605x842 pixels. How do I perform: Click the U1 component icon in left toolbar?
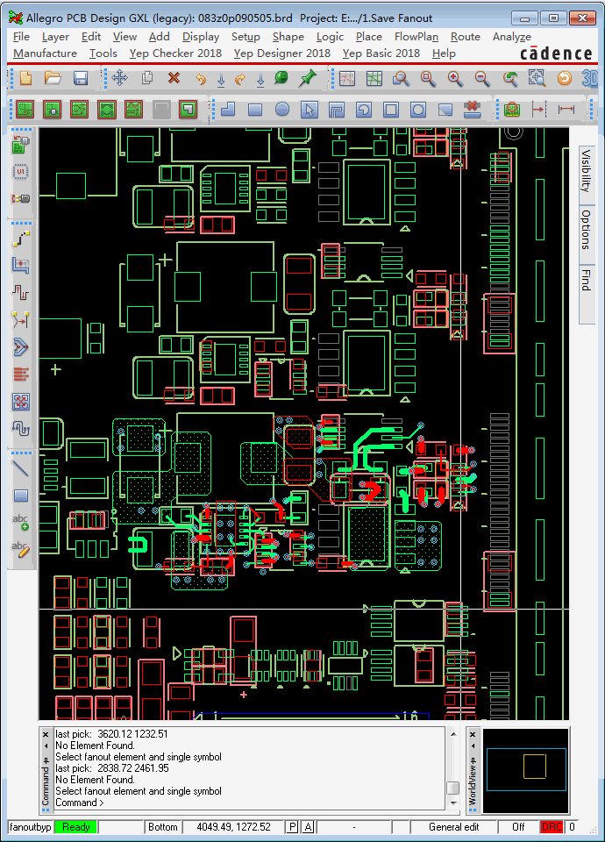(x=21, y=171)
